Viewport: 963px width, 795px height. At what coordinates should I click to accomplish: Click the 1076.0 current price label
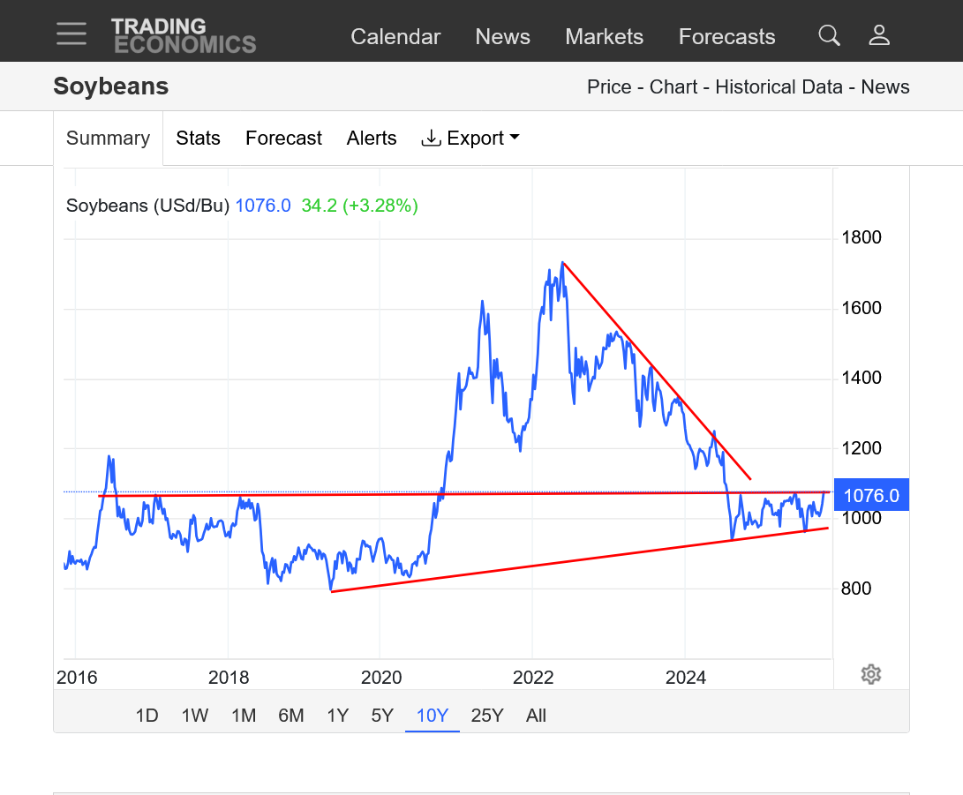click(x=871, y=496)
